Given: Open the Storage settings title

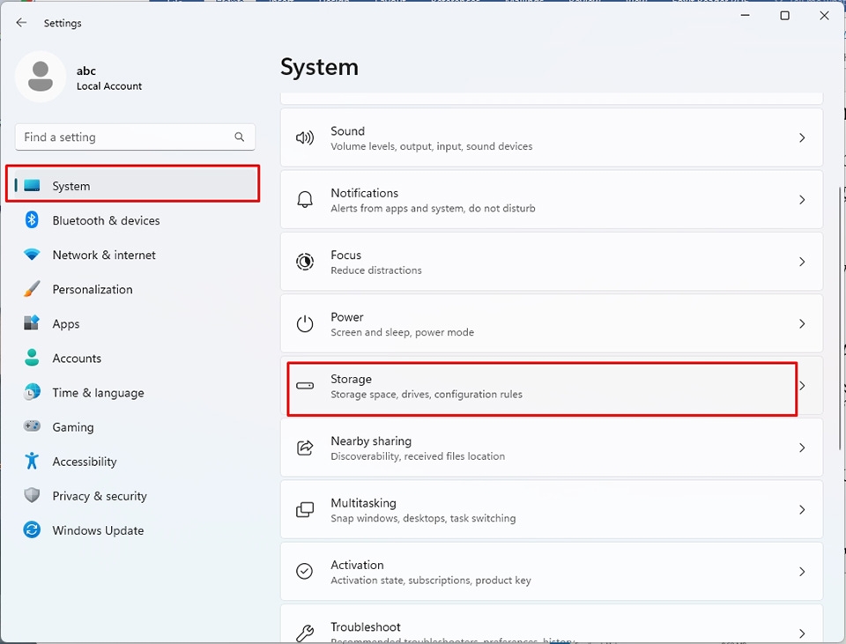Looking at the screenshot, I should (351, 379).
